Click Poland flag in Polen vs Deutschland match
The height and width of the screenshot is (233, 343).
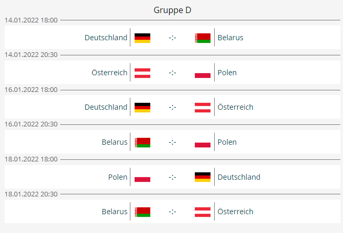(x=142, y=177)
